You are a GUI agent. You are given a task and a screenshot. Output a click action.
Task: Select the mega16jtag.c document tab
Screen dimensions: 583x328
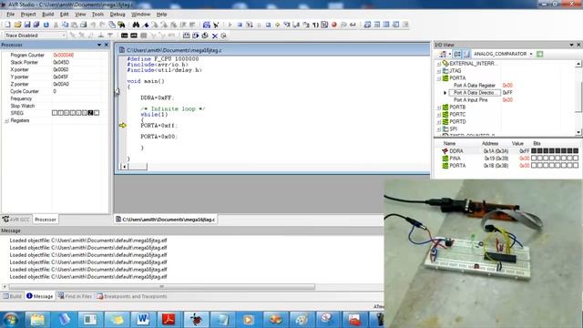[x=165, y=220]
